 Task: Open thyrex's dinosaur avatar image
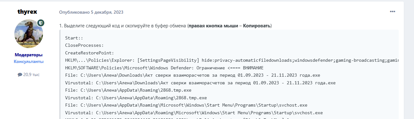pos(29,34)
